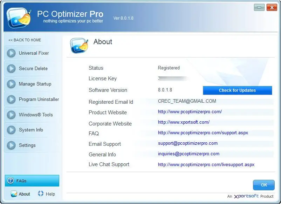Click the Universal Fixer play icon
Screen dimensions: 281x204
[x=11, y=53]
